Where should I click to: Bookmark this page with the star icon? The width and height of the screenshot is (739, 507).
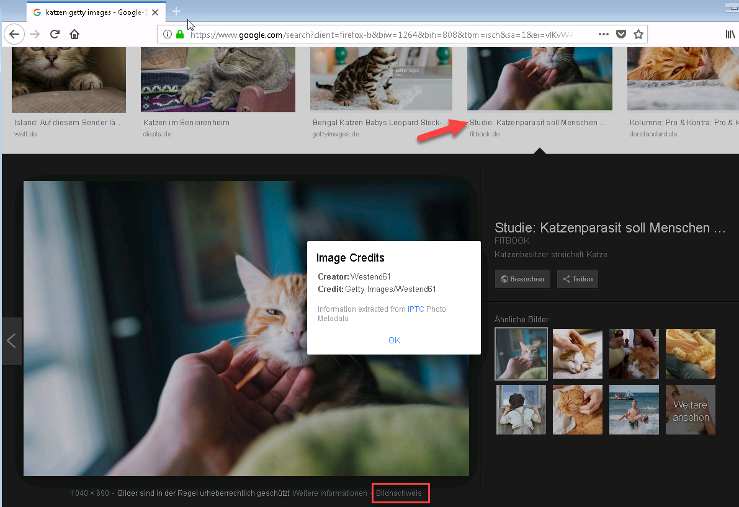(637, 34)
